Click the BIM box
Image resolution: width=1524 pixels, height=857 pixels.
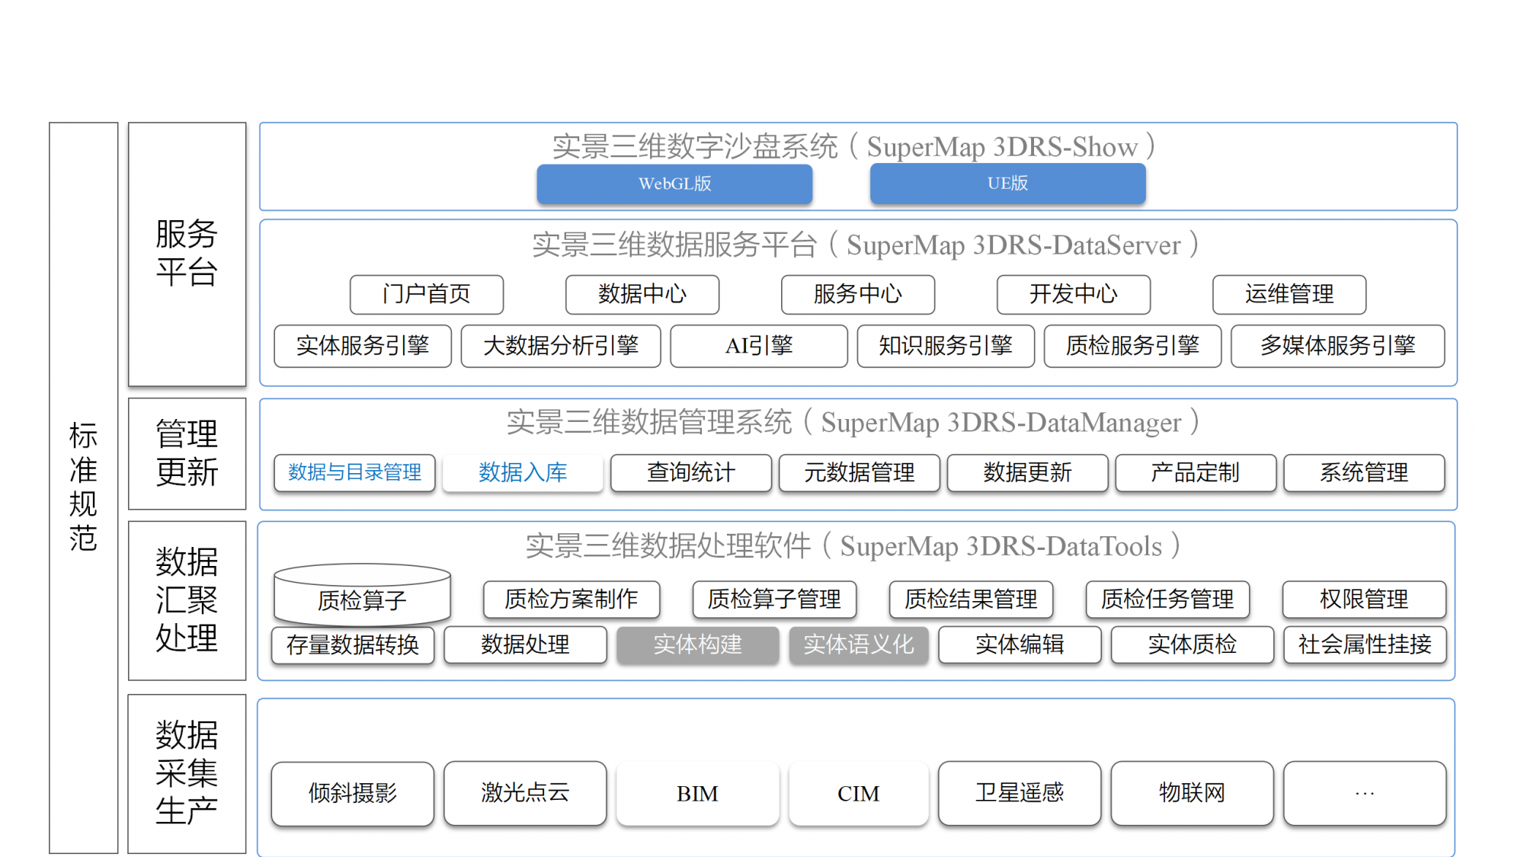[x=697, y=793]
